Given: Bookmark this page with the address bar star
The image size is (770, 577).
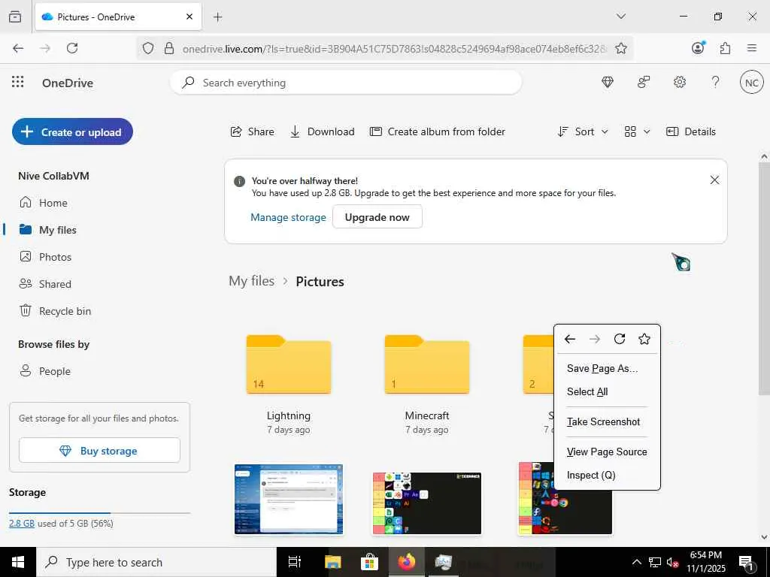Looking at the screenshot, I should point(620,48).
